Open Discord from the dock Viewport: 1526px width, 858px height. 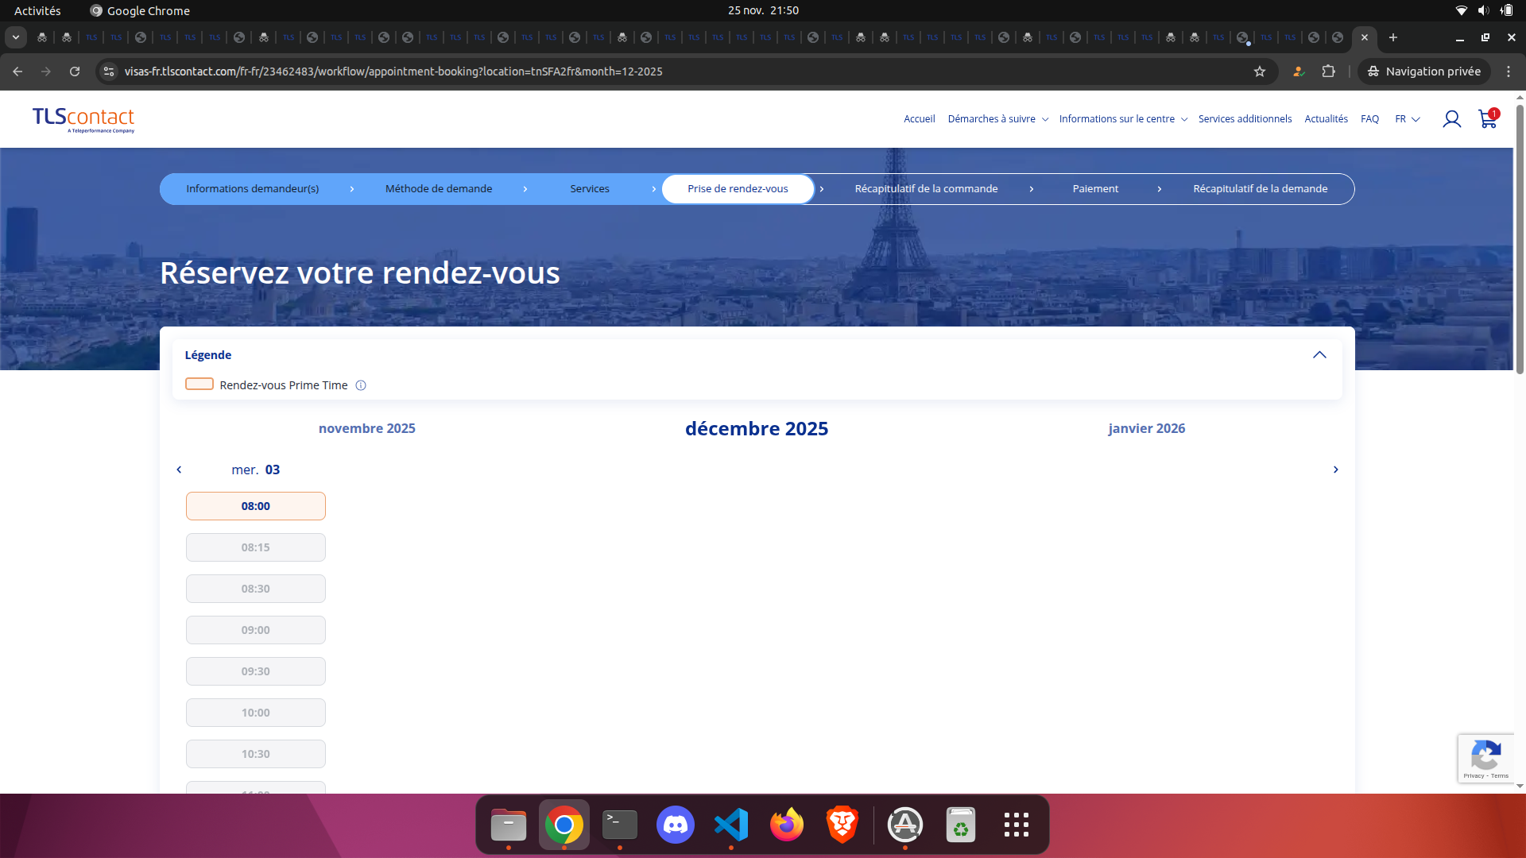pos(675,825)
